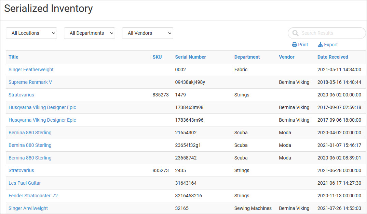Open the All Locations dropdown
The width and height of the screenshot is (367, 214).
tap(31, 33)
